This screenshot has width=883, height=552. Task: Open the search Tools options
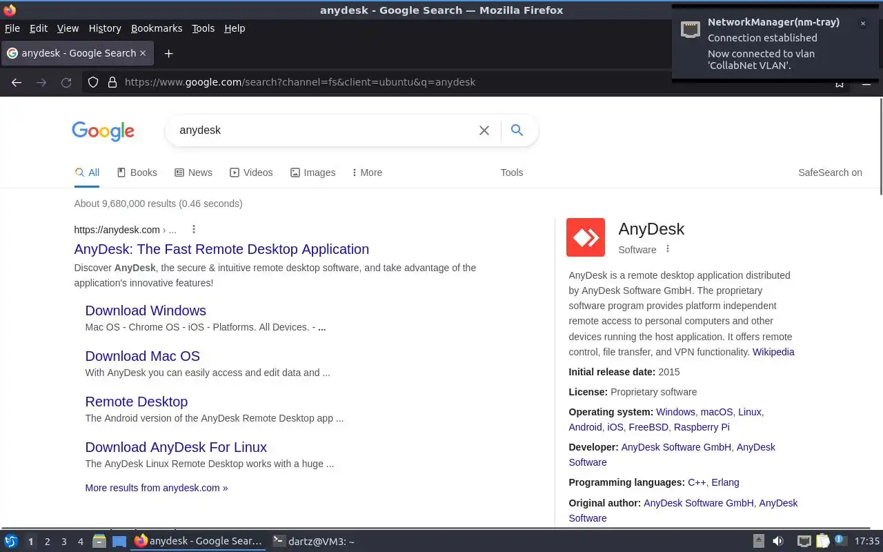coord(512,172)
